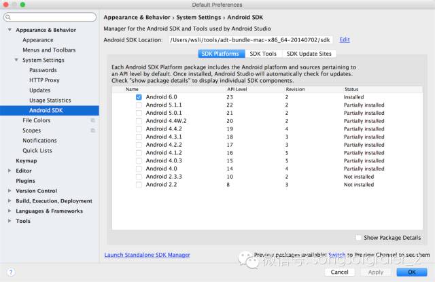Open HTTP Proxy settings
Screen dimensions: 435x282
[44, 80]
